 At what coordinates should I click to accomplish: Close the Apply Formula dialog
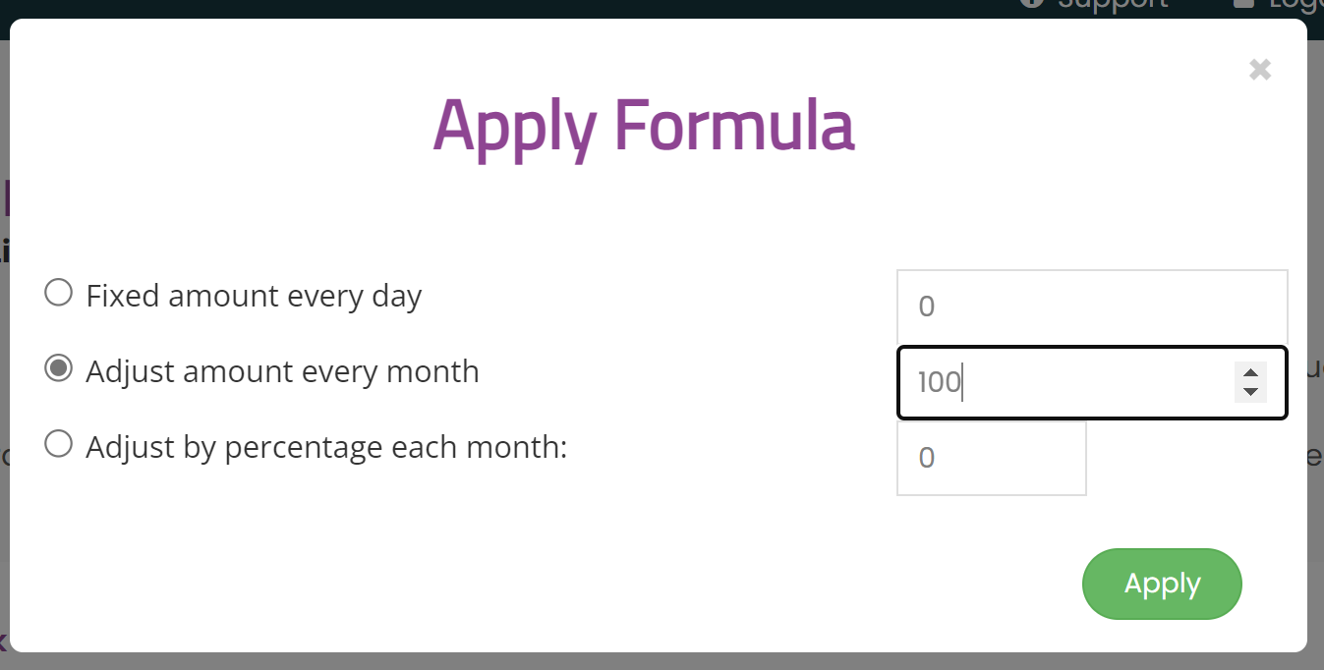tap(1260, 70)
